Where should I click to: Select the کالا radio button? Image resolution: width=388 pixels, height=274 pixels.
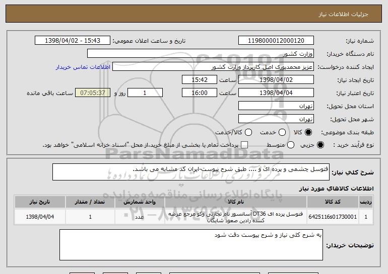coord(308,132)
